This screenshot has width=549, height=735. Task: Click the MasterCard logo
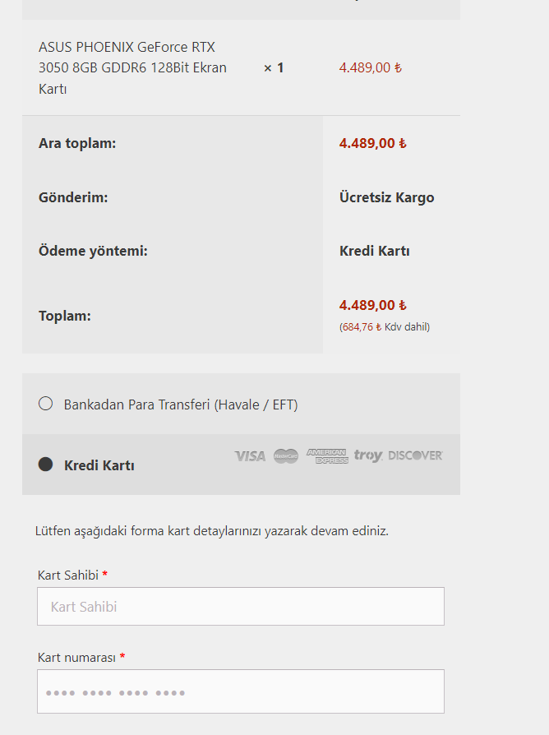click(x=286, y=455)
